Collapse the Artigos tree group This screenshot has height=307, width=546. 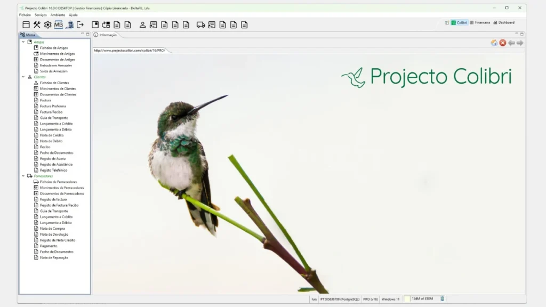23,42
